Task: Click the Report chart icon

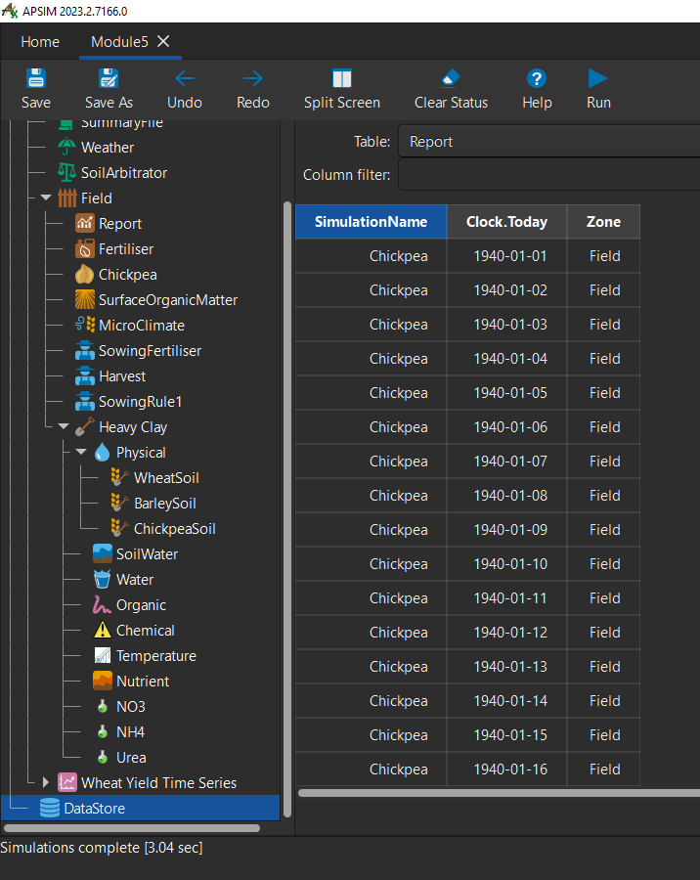Action: [85, 223]
